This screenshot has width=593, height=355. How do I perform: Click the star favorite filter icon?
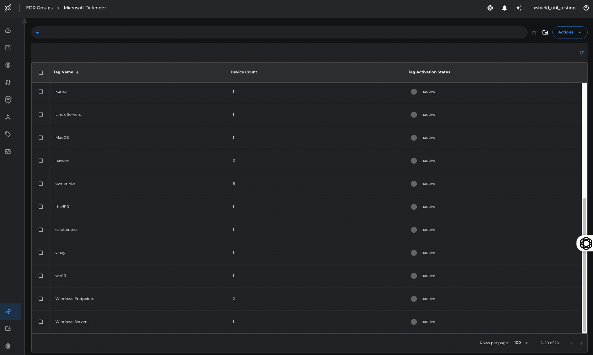(x=534, y=32)
